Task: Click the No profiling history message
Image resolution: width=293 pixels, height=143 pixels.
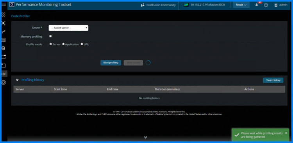Action: point(149,98)
